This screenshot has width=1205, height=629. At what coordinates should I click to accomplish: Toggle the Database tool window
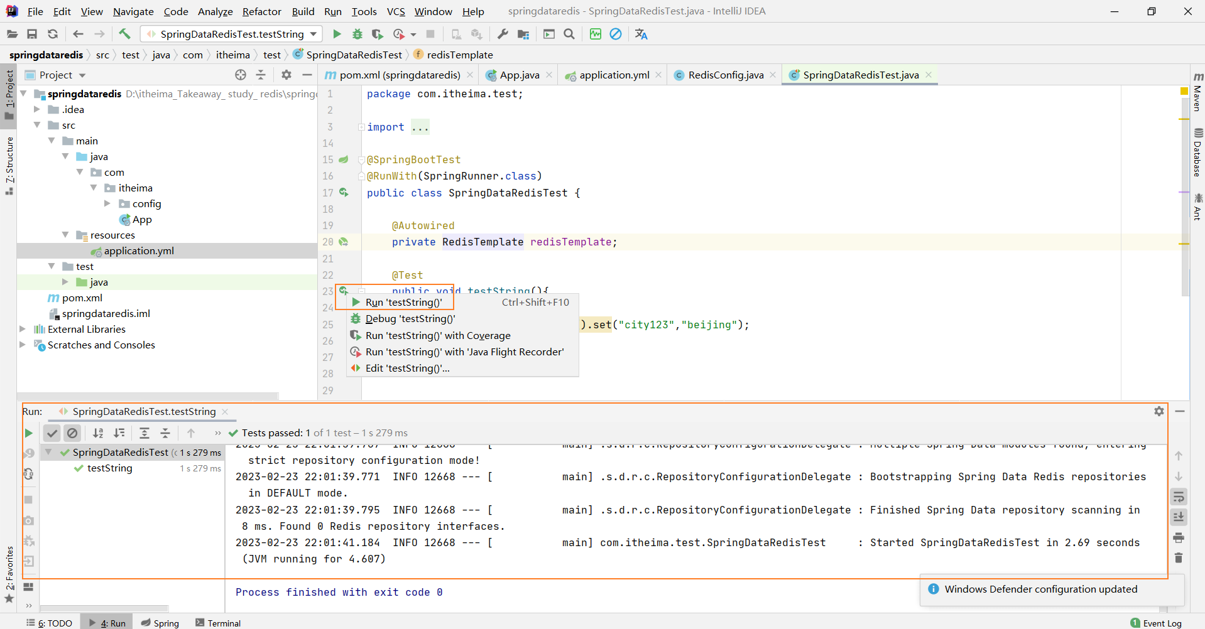pyautogui.click(x=1197, y=153)
